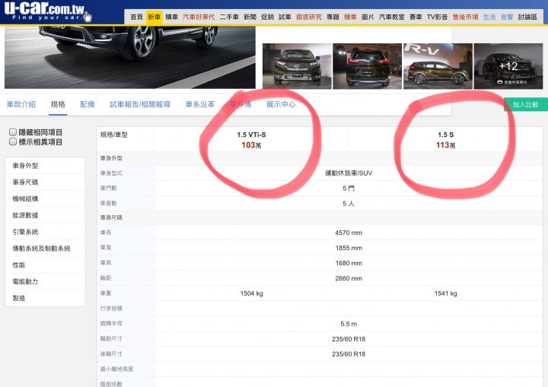
Task: Open the 專題 nav item
Action: [333, 17]
